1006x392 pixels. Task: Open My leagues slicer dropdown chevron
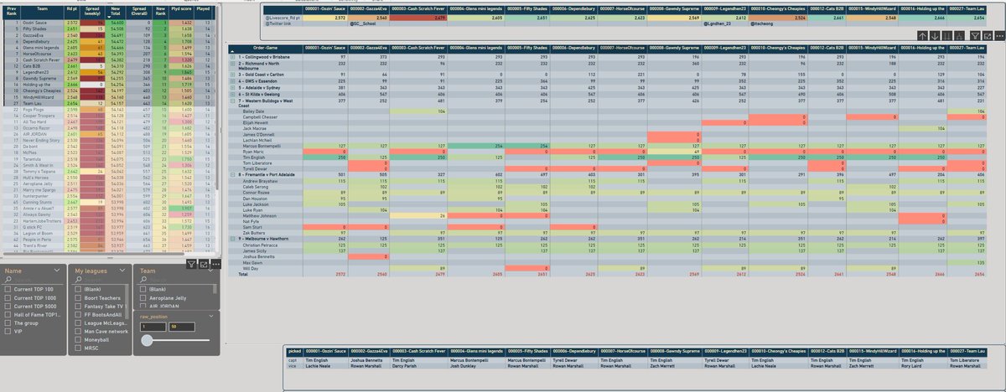coord(122,270)
